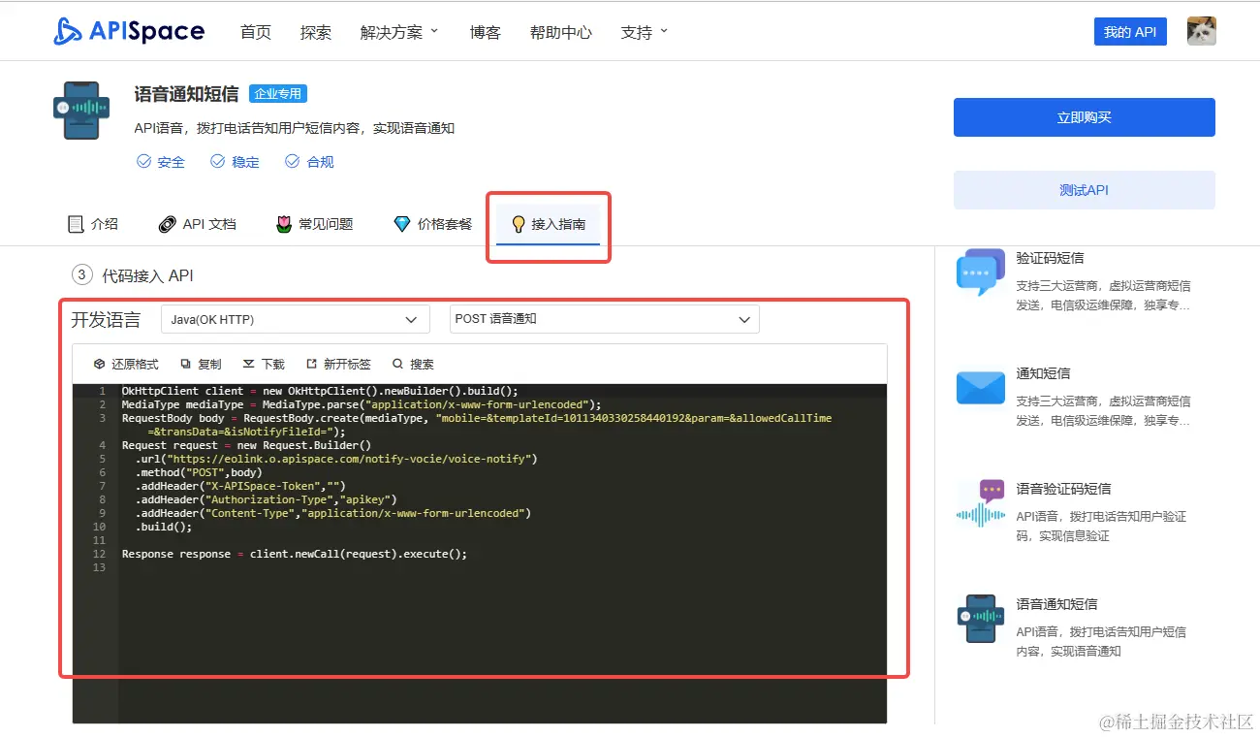Switch to the 价格套餐 tab
This screenshot has width=1260, height=738.
(x=432, y=224)
